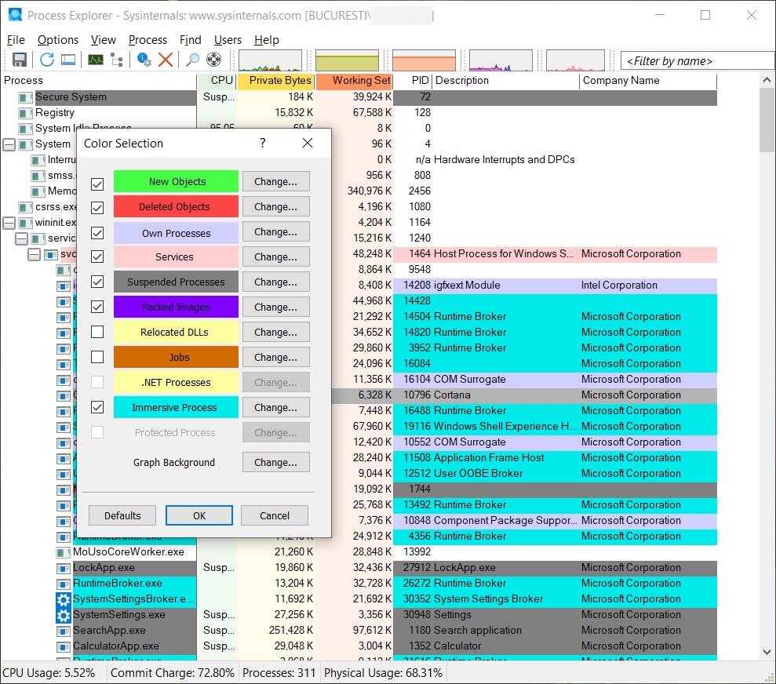Click the LockApp.exe process icon
This screenshot has width=776, height=684.
64,568
